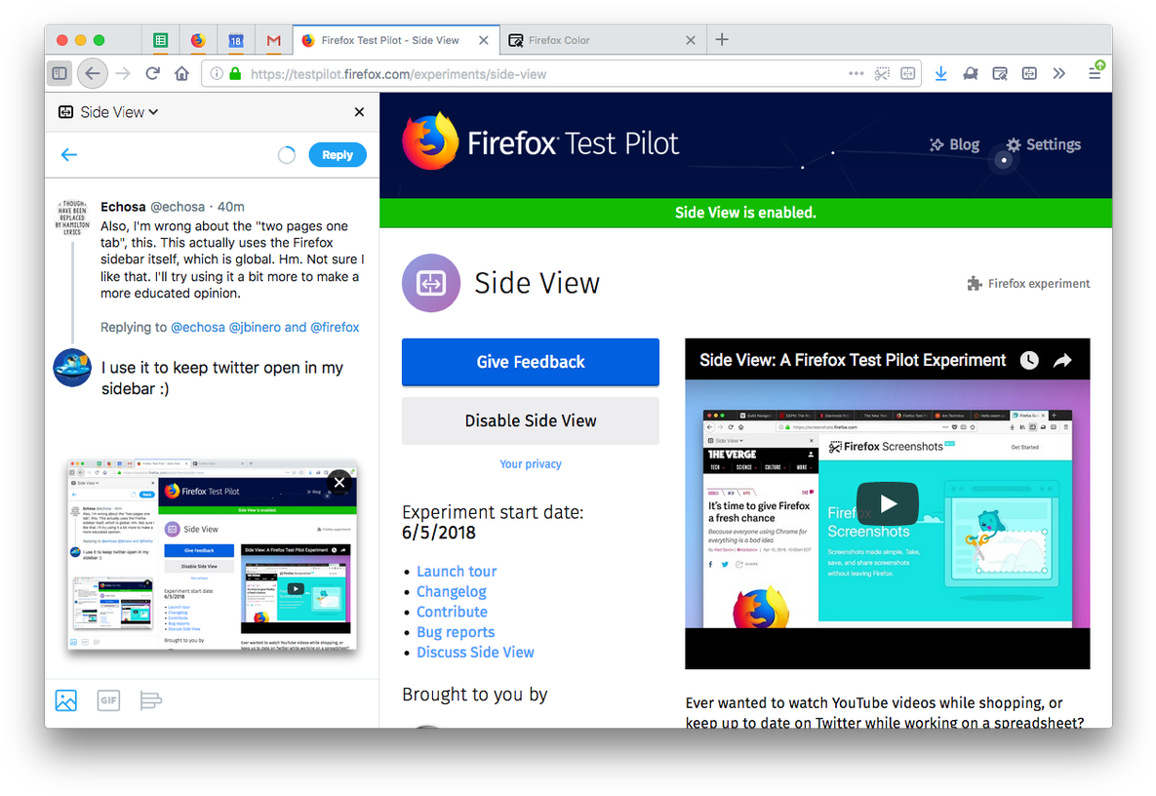Click Disable Side View button
1156x796 pixels.
[x=530, y=420]
